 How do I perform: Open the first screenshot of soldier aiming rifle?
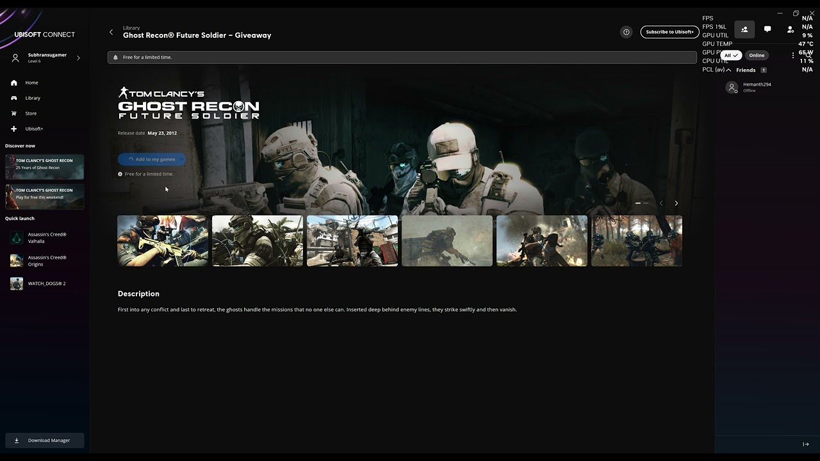163,241
